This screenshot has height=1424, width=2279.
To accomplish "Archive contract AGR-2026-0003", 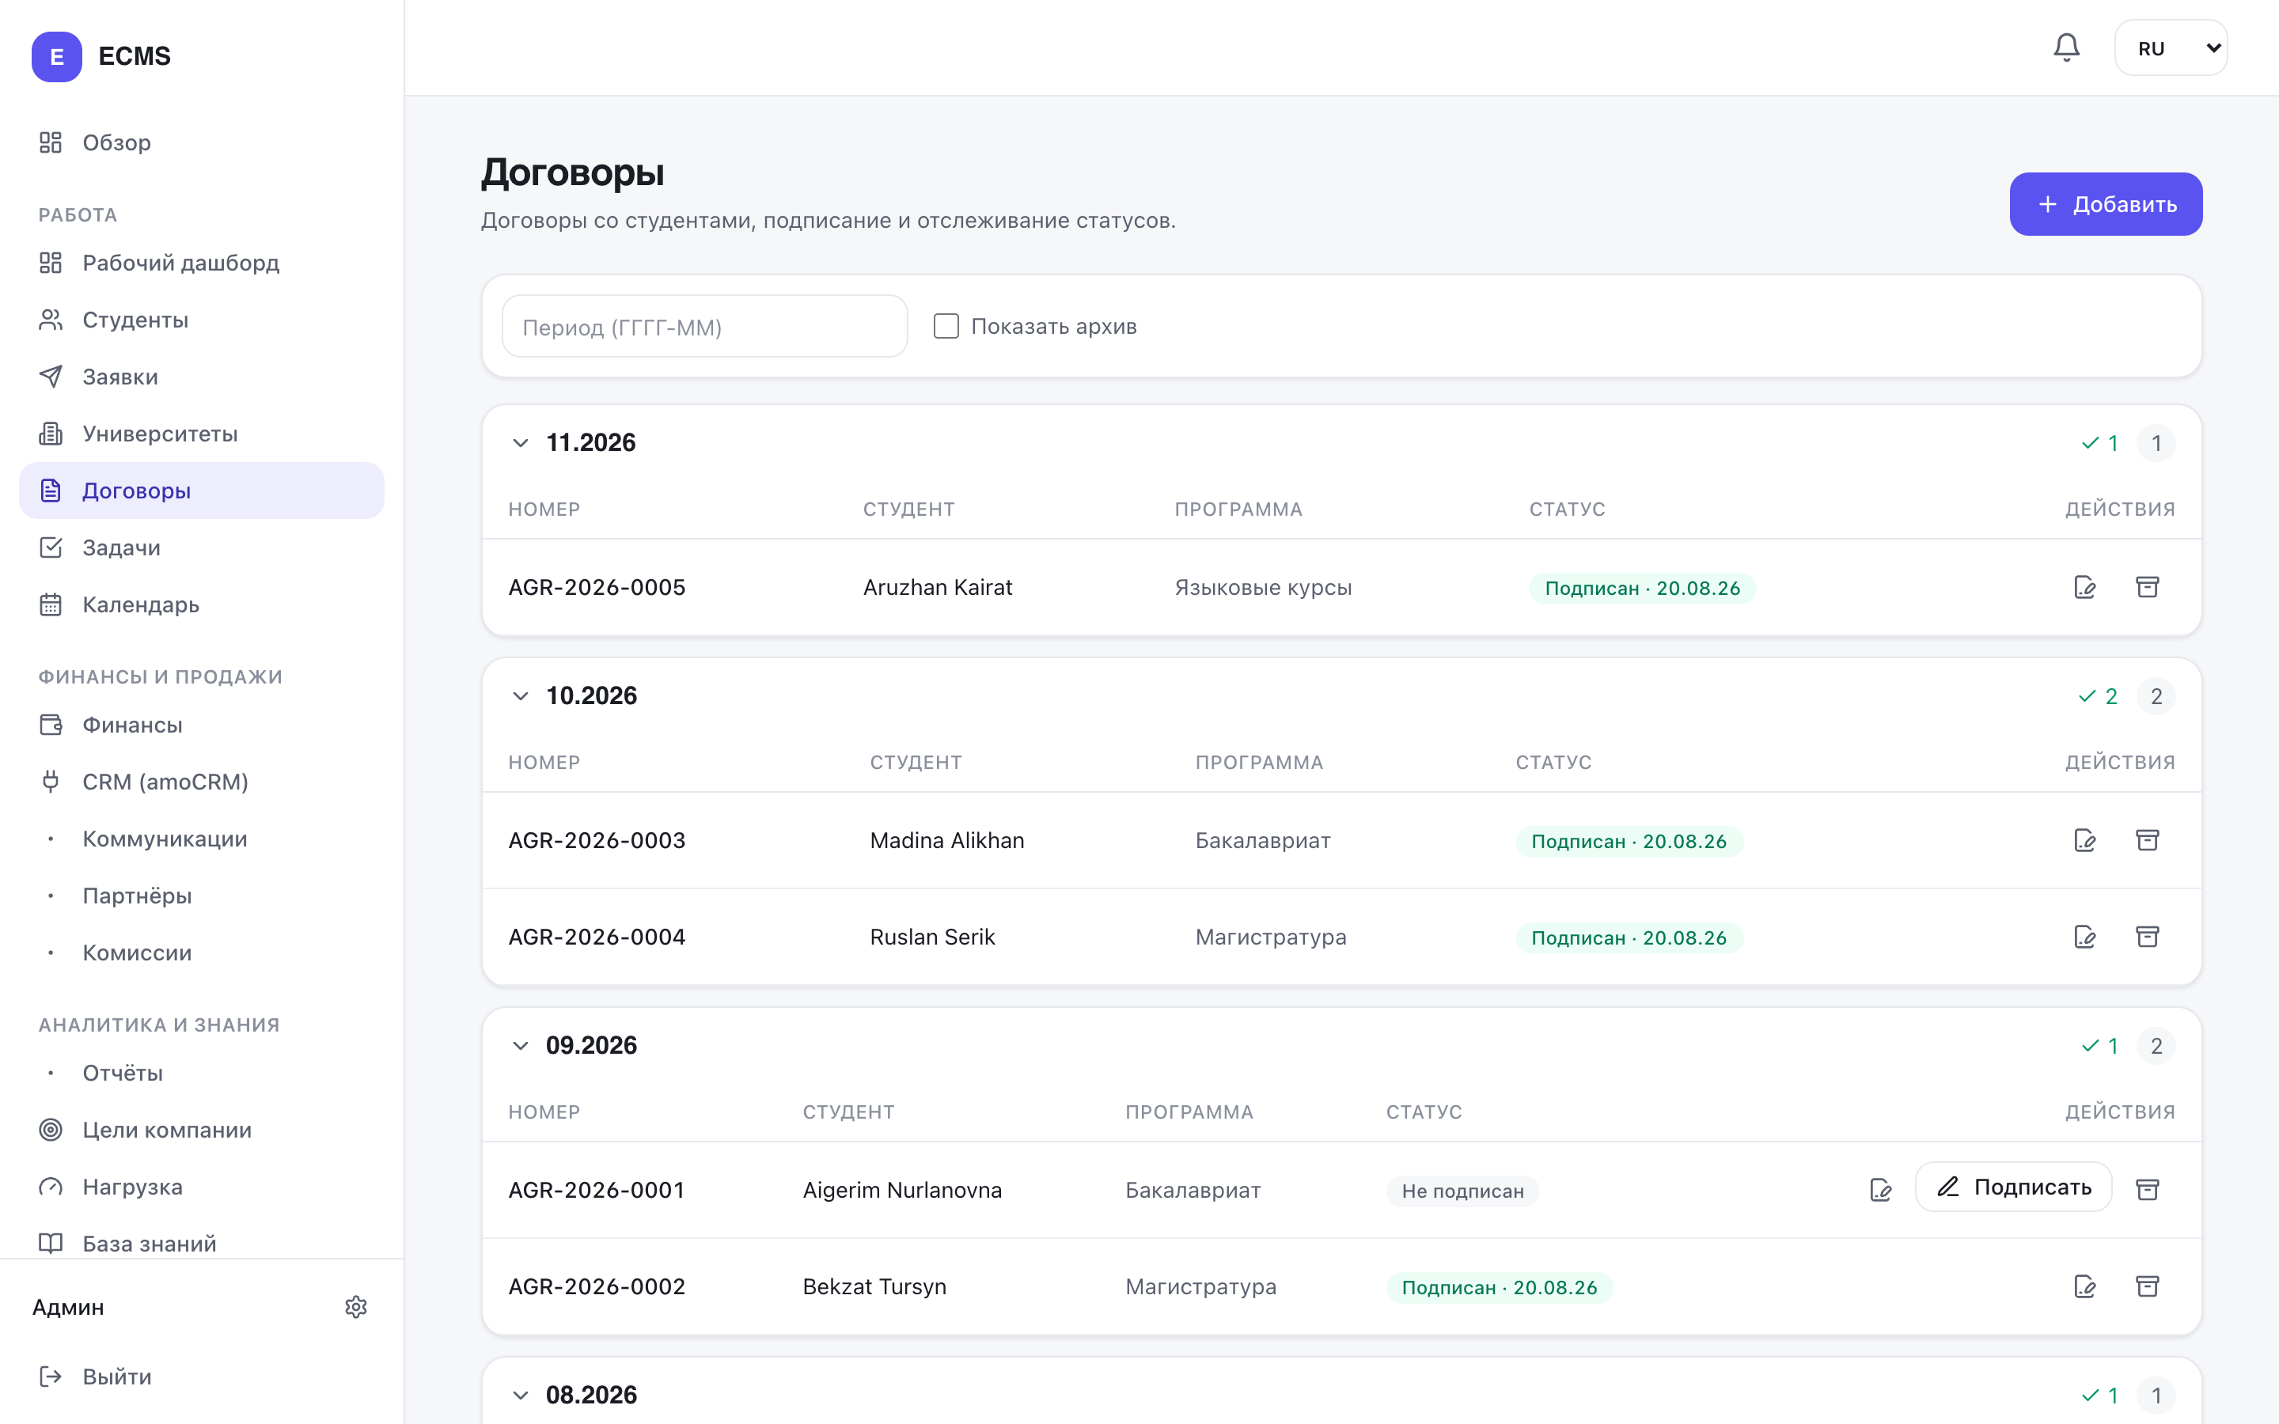I will [x=2147, y=840].
